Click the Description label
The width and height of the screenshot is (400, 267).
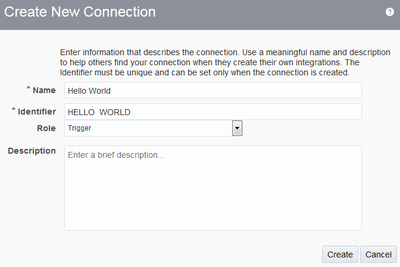pos(32,151)
